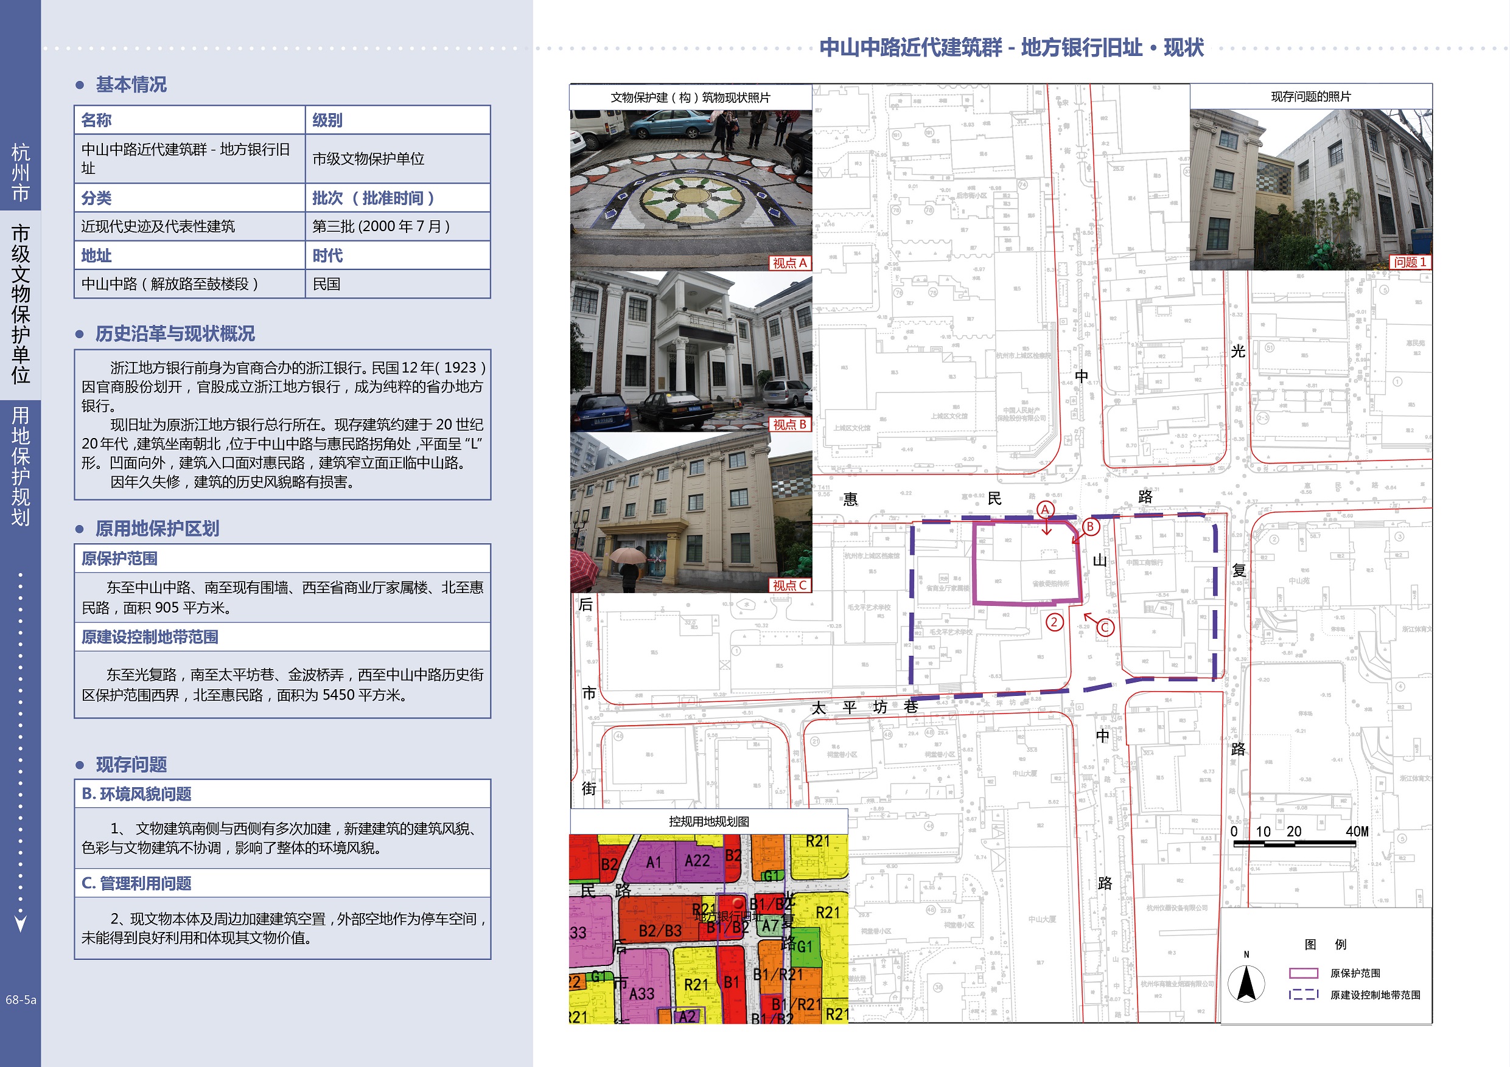The height and width of the screenshot is (1067, 1510).
Task: Click the mosaic floor photo thumbnail
Action: point(691,190)
